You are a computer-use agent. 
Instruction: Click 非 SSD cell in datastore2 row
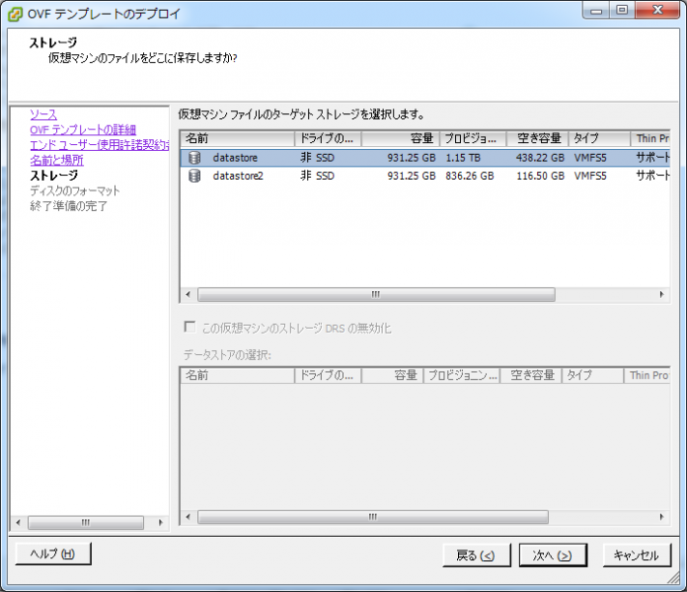[317, 176]
